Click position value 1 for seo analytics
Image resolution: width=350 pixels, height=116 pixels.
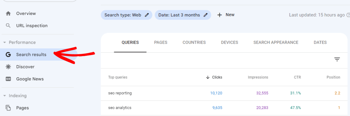pos(339,108)
